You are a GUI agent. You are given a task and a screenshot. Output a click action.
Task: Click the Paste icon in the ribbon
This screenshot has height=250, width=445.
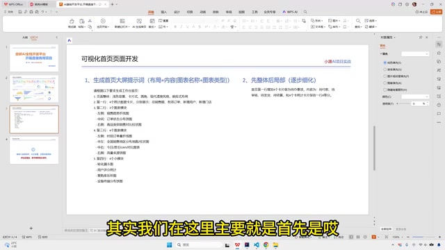(x=82, y=22)
